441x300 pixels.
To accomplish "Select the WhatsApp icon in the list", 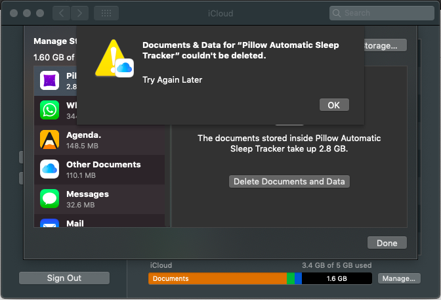I will (x=49, y=110).
